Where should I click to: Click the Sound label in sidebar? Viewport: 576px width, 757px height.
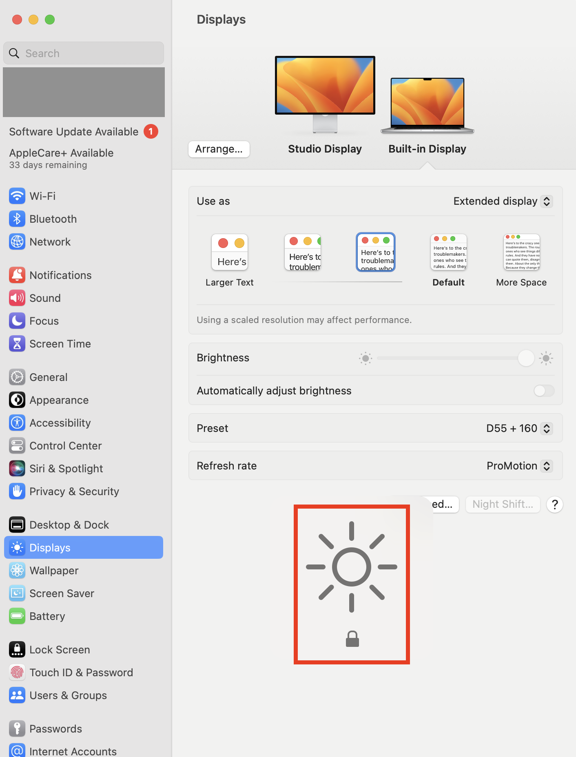[45, 298]
